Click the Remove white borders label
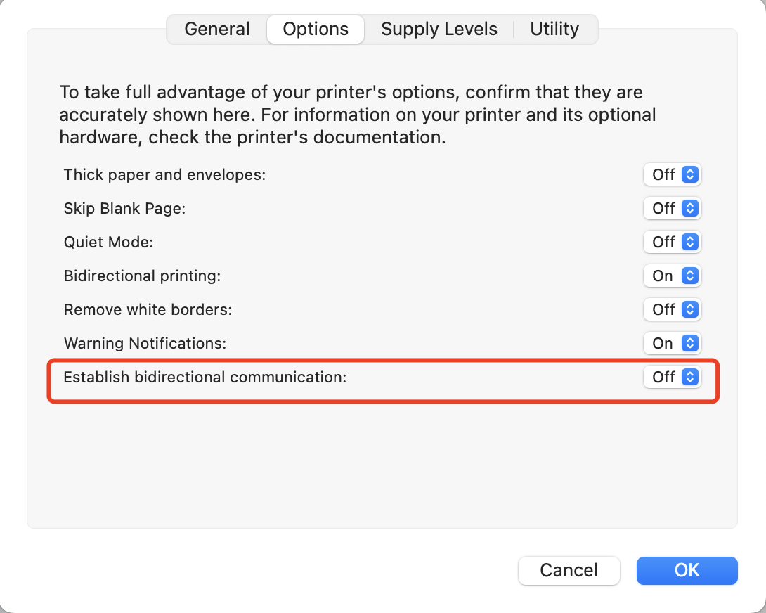 [148, 310]
